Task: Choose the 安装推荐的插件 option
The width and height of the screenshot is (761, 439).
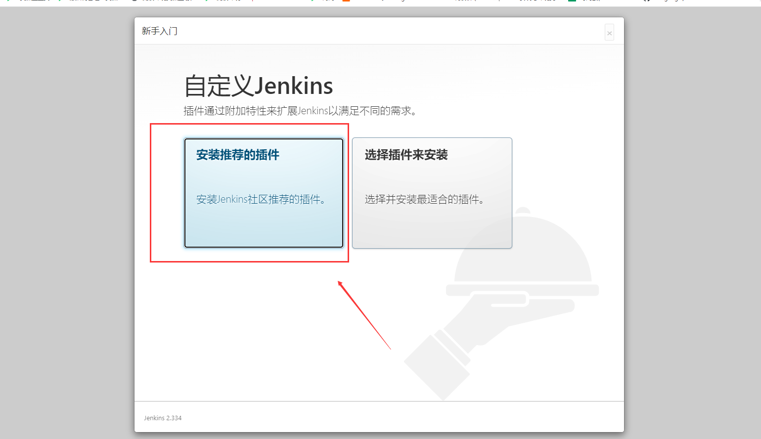Action: pos(264,193)
